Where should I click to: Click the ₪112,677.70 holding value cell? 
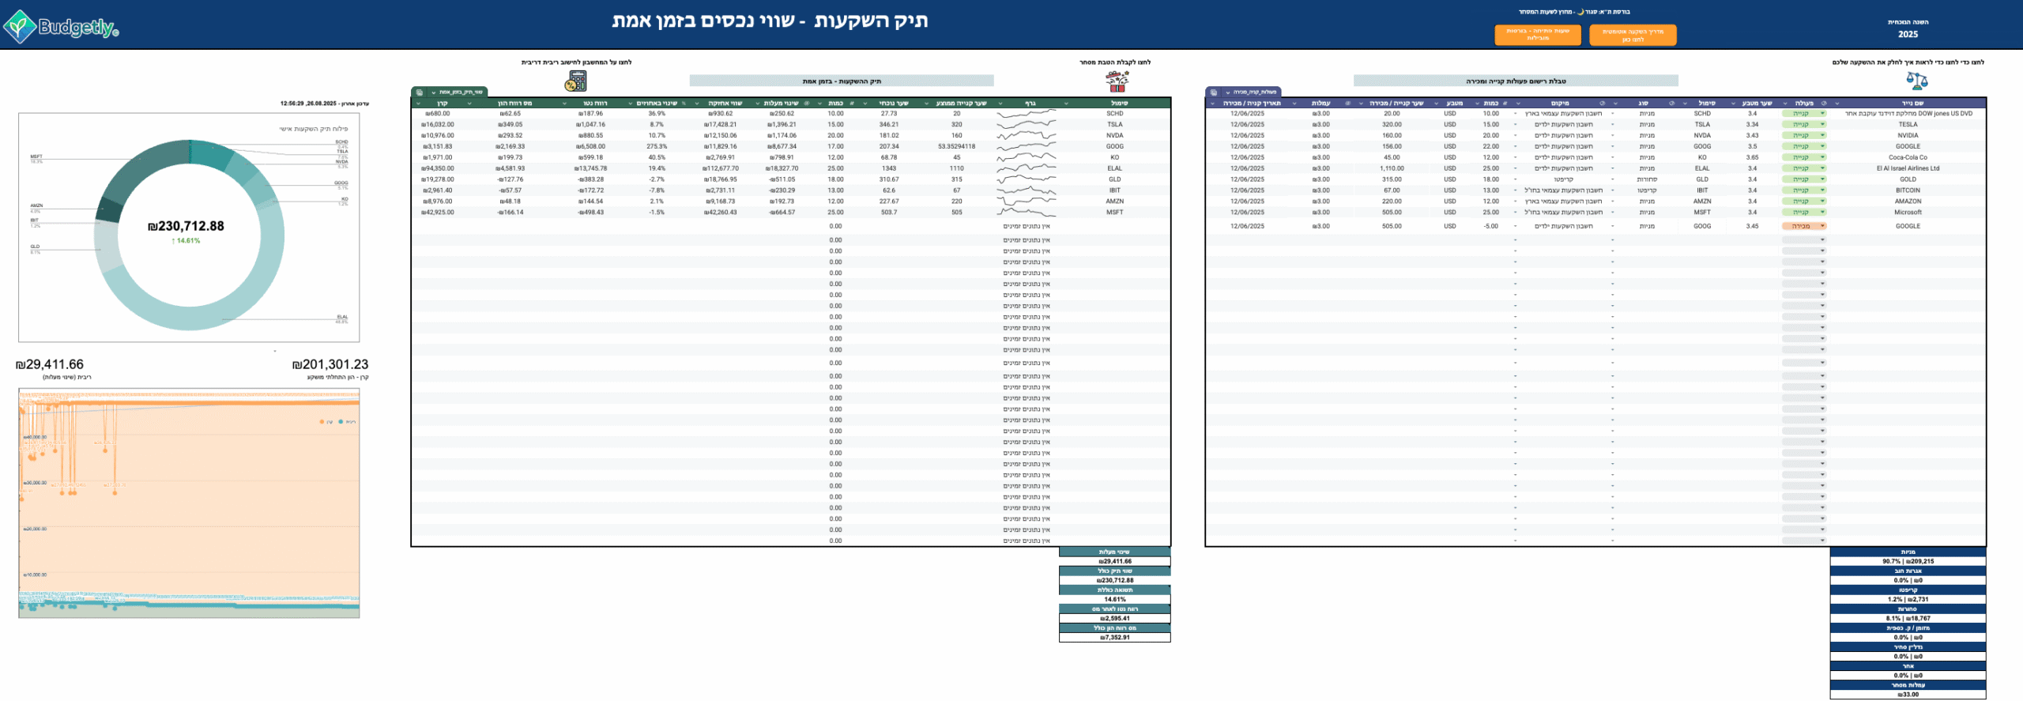720,169
